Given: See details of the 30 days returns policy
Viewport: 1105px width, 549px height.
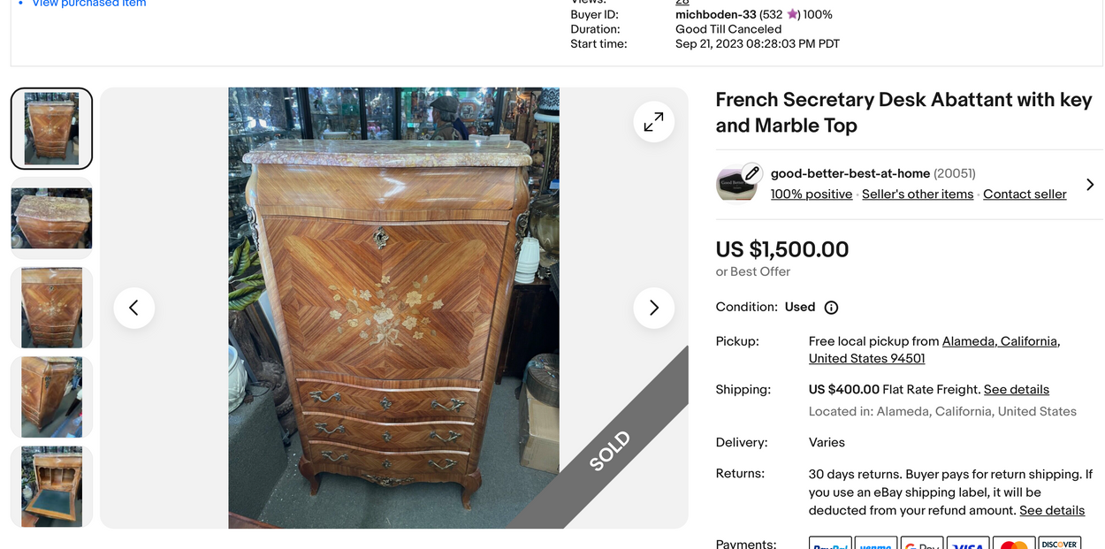Looking at the screenshot, I should coord(1052,511).
